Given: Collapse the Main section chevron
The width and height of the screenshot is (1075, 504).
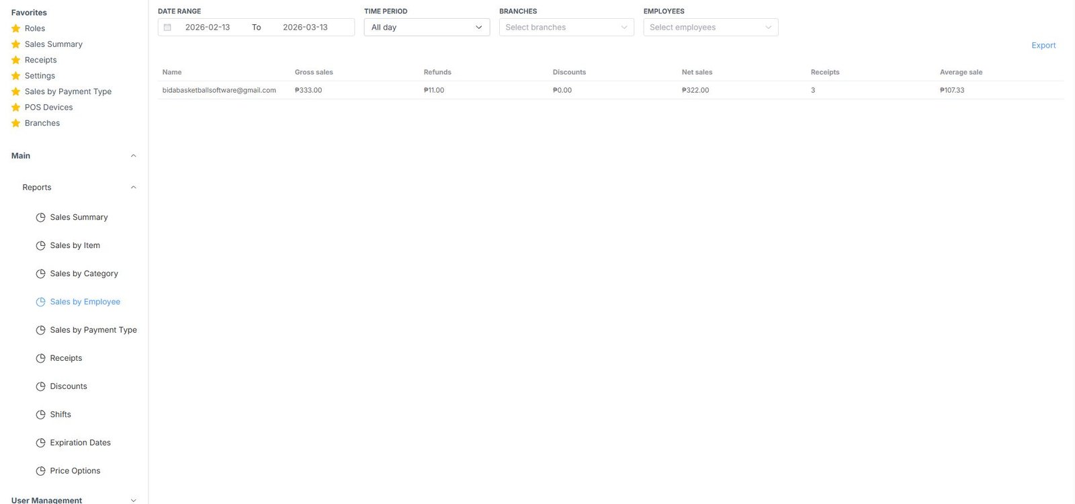Looking at the screenshot, I should [x=133, y=156].
